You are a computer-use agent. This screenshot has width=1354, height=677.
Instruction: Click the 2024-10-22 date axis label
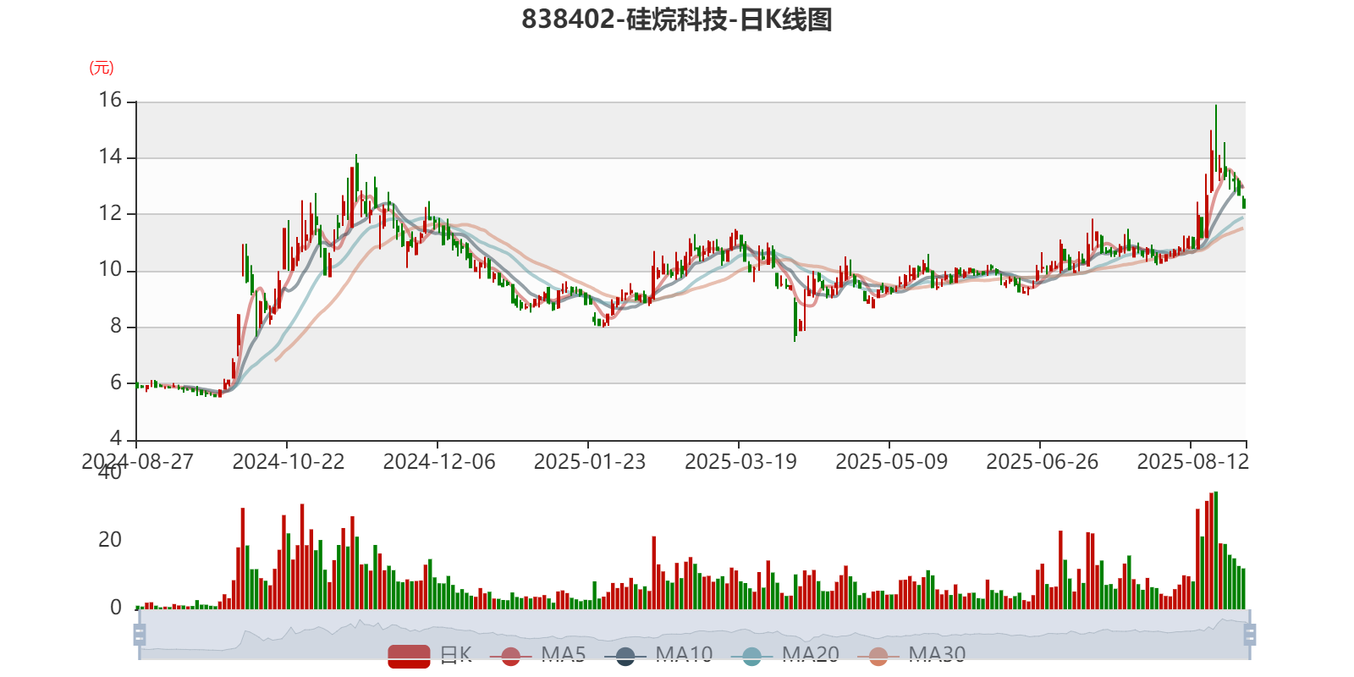coord(289,462)
